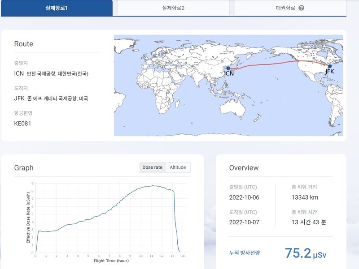Select the 대권항로 tab
359x269 pixels.
[290, 8]
